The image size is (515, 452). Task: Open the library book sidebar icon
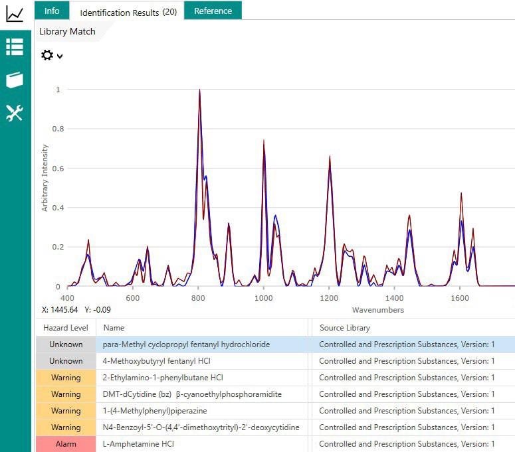pyautogui.click(x=15, y=80)
